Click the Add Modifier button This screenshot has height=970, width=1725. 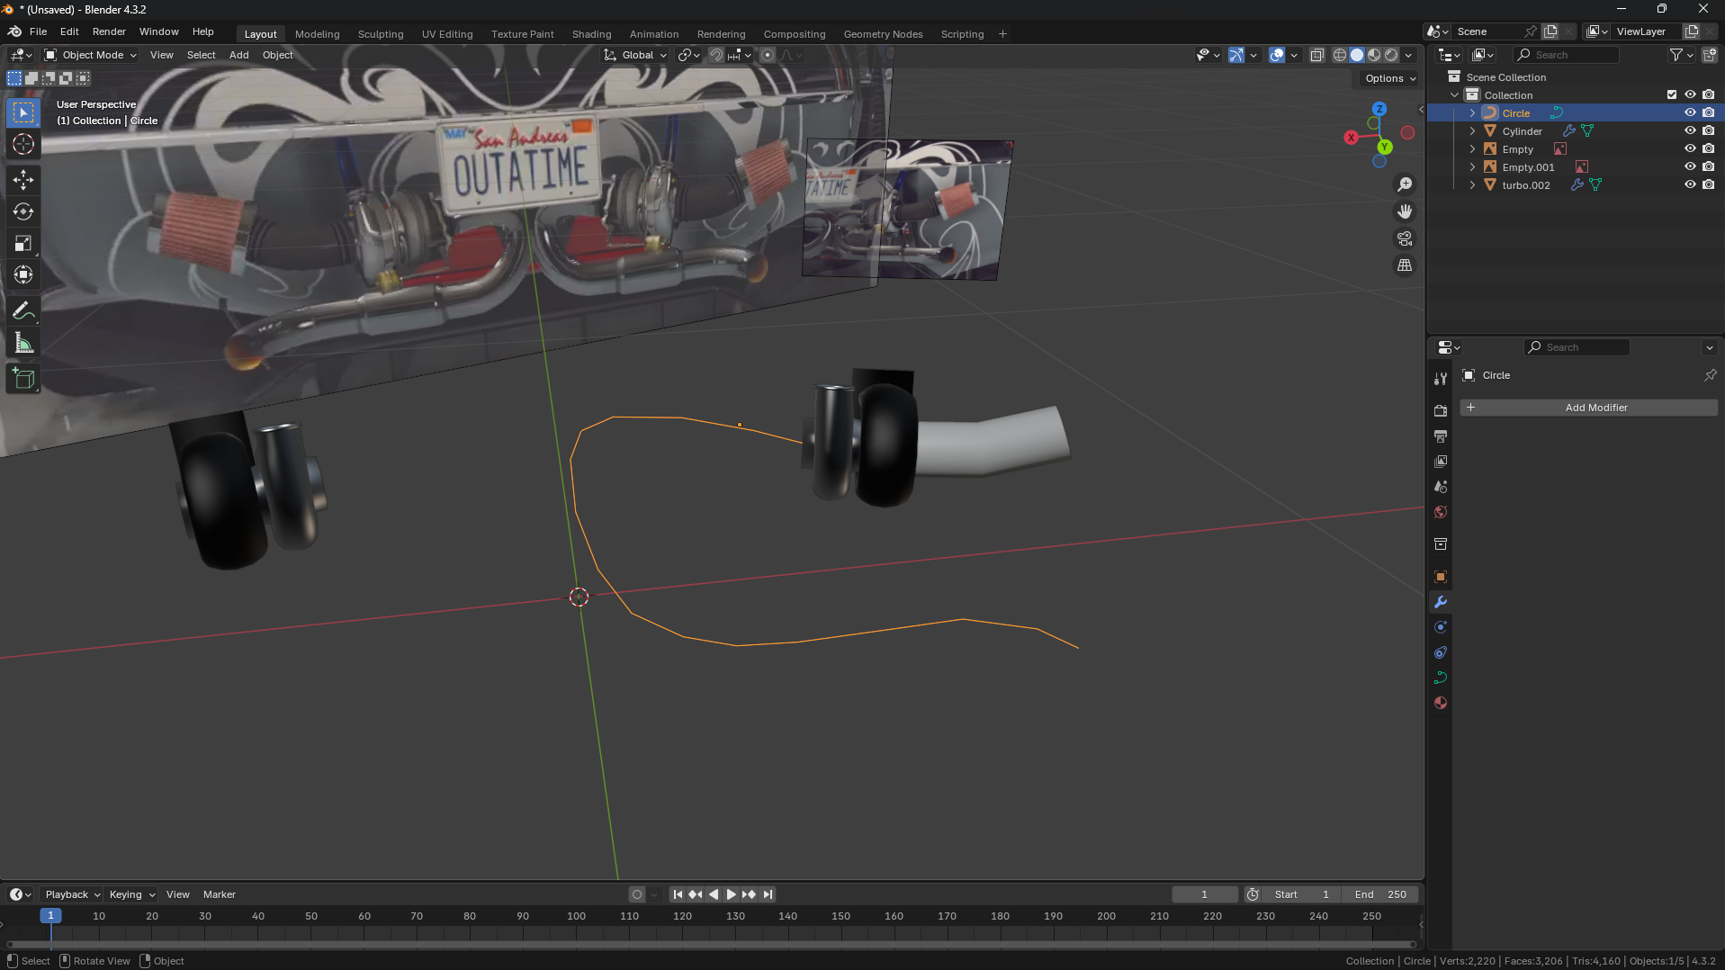point(1589,408)
